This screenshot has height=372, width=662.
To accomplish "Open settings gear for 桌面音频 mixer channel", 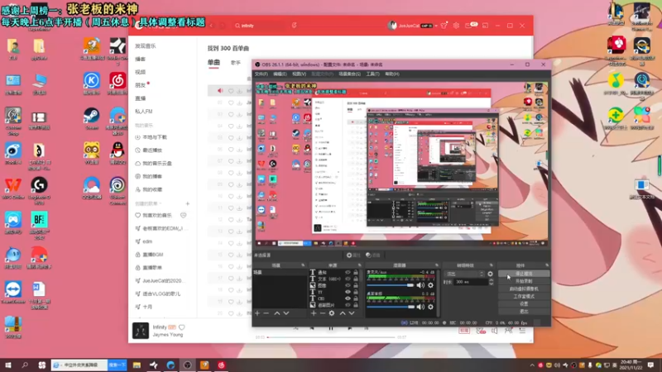I will tap(430, 307).
